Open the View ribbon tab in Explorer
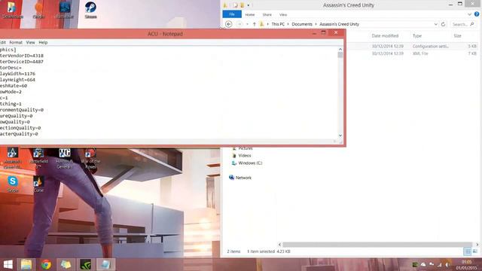 [x=283, y=14]
